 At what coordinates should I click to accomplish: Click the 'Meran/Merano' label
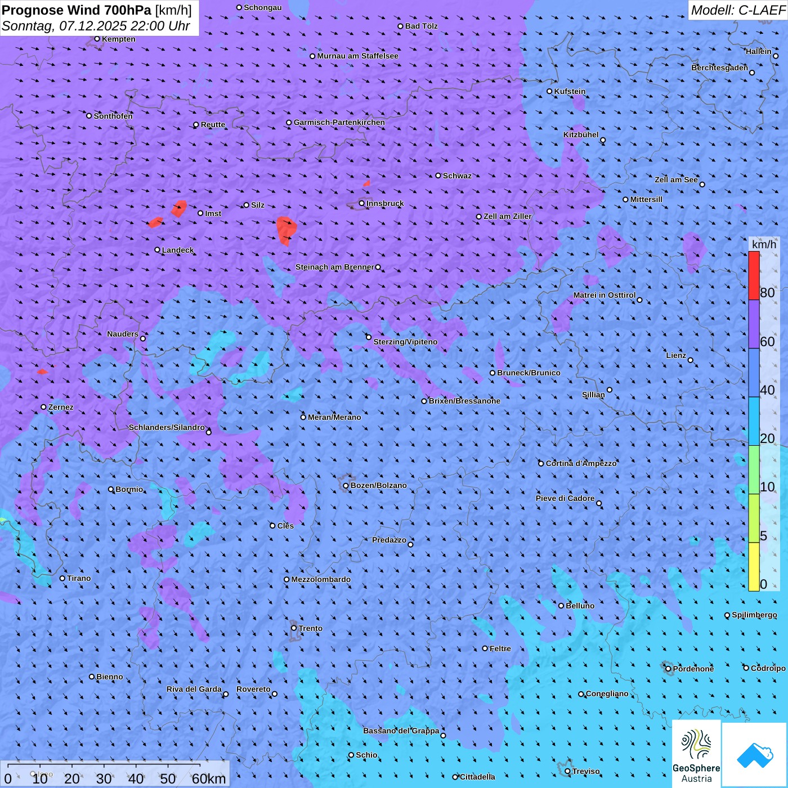point(334,417)
